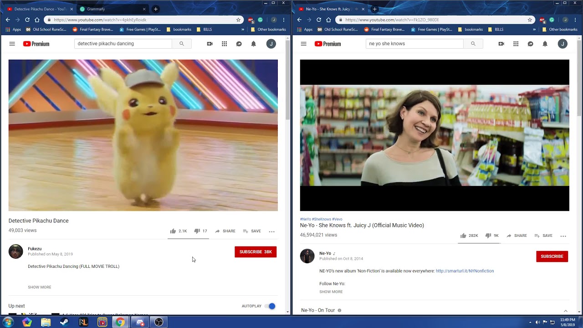Open the Fukezu channel name link
The height and width of the screenshot is (328, 583).
pyautogui.click(x=35, y=249)
